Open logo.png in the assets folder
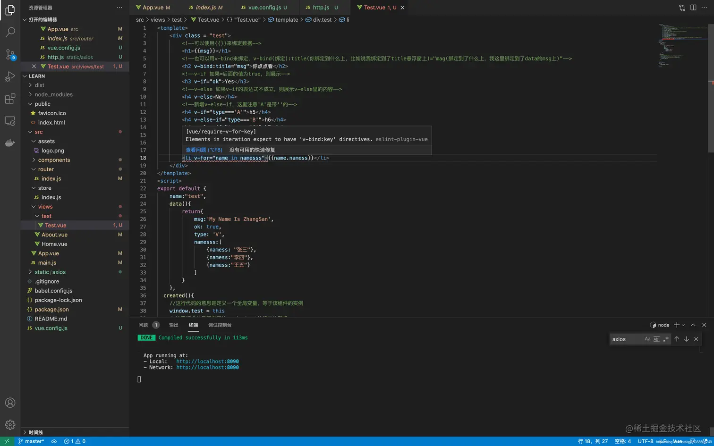This screenshot has height=446, width=714. tap(75, 151)
